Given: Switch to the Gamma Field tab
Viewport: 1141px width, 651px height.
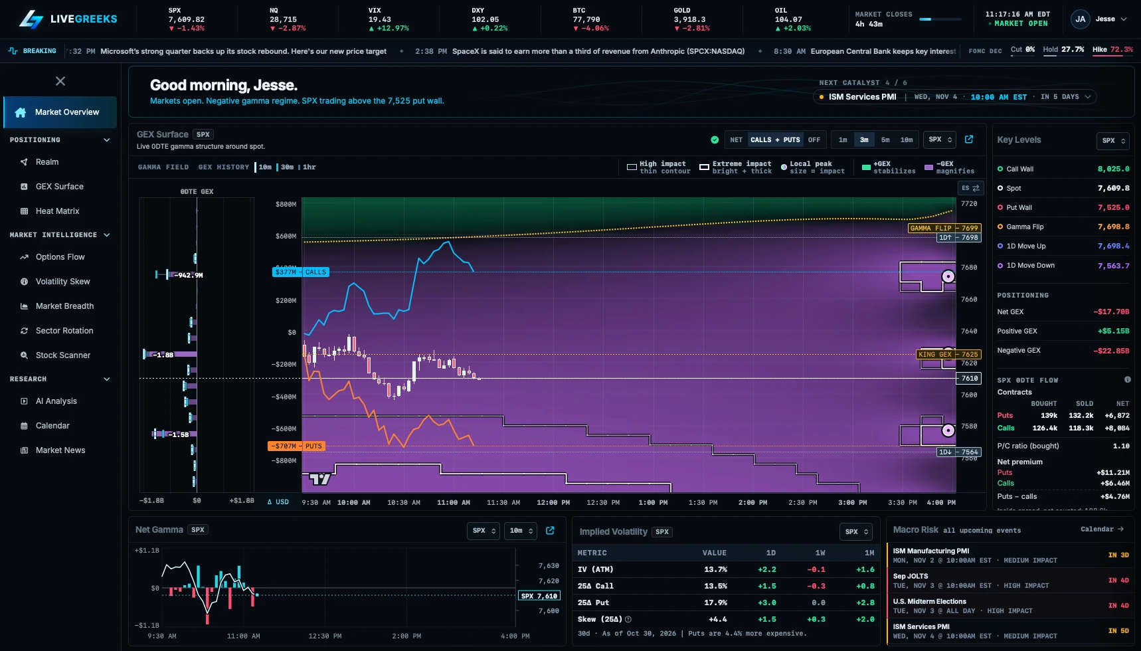Looking at the screenshot, I should click(163, 167).
